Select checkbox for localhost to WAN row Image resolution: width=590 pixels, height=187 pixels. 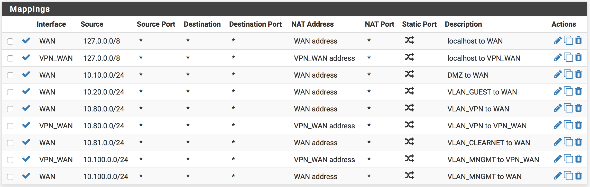10,41
